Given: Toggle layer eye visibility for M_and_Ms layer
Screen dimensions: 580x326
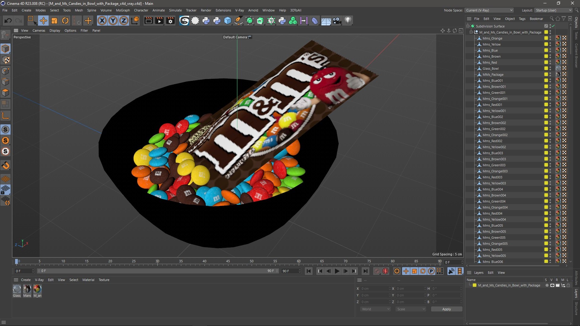Looking at the screenshot, I should pos(552,285).
